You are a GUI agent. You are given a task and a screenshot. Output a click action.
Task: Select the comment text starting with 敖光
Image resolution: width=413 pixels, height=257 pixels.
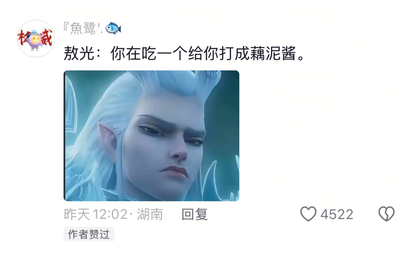tap(185, 54)
